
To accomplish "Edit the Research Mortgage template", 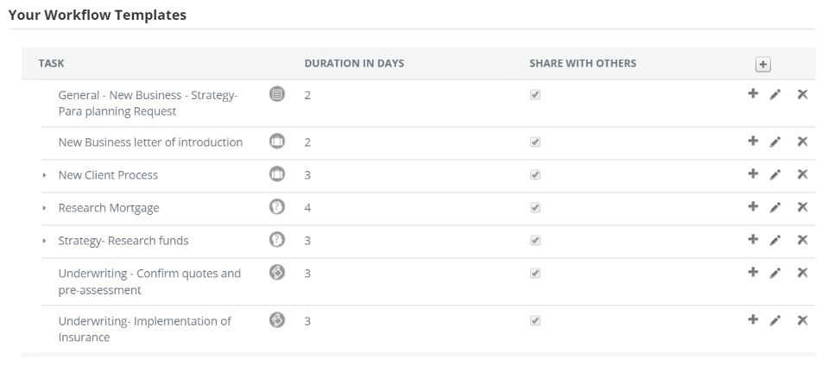I will (x=775, y=208).
